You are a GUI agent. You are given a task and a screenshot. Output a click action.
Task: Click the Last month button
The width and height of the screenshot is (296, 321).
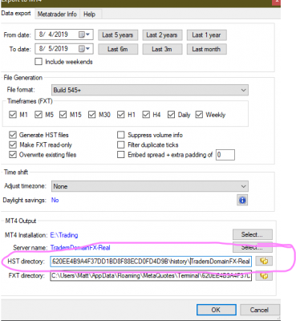click(207, 49)
